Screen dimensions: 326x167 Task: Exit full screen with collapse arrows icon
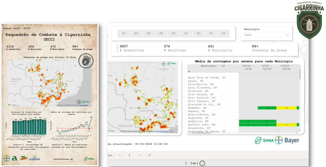(150, 155)
